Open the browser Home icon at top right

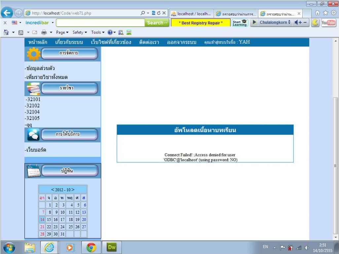pyautogui.click(x=317, y=13)
